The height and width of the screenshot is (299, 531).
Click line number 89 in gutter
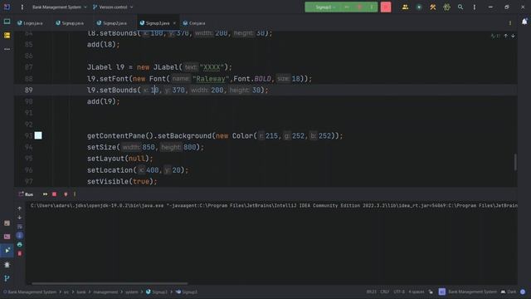coord(29,91)
